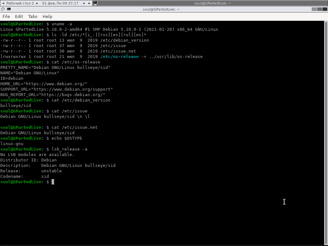Click the lightest gray titlebar button
Screen dimensions: 328x246
314,9
